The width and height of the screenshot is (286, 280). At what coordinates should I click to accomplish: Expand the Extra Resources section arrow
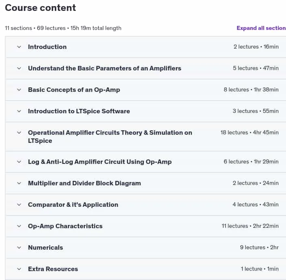pyautogui.click(x=19, y=269)
